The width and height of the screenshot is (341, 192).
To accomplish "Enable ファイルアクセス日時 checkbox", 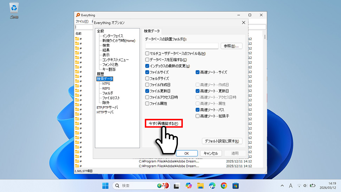I will click(x=147, y=97).
